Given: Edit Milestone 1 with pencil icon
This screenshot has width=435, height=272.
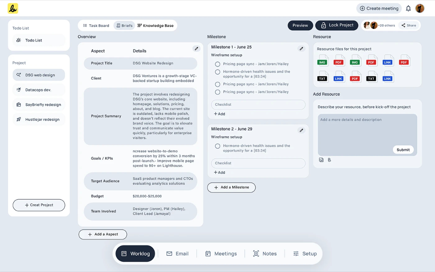Looking at the screenshot, I should (301, 49).
